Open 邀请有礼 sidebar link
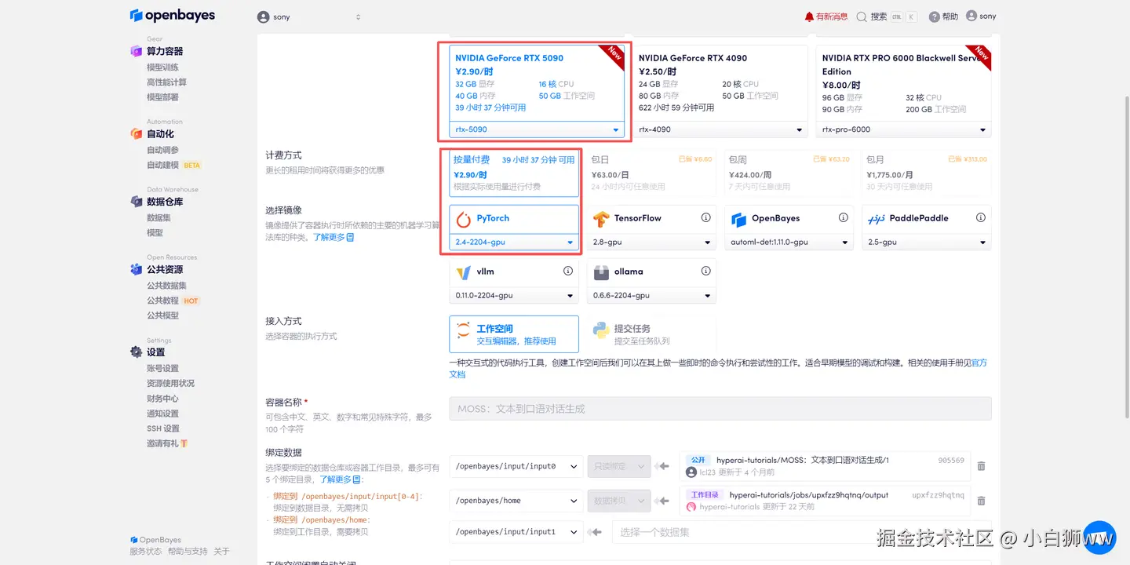Viewport: 1130px width, 565px height. [x=167, y=443]
